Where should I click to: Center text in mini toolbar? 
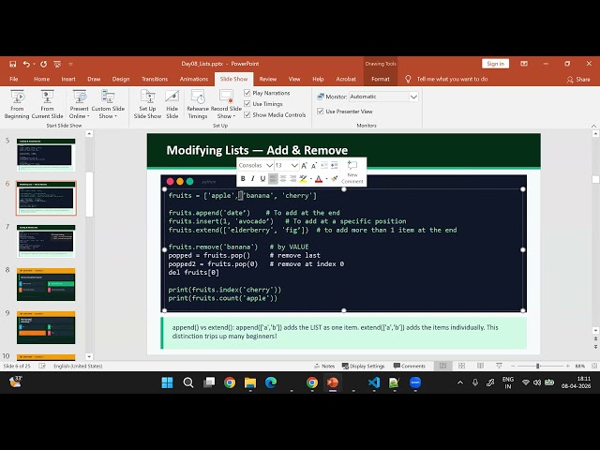[x=283, y=179]
